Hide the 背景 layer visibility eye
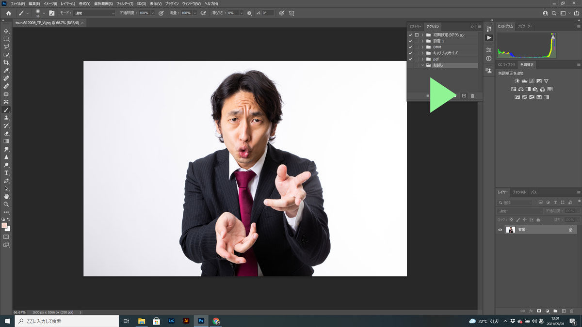The width and height of the screenshot is (582, 327). tap(500, 230)
